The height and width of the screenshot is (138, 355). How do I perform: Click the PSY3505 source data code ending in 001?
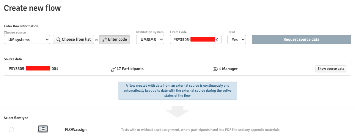tap(33, 69)
